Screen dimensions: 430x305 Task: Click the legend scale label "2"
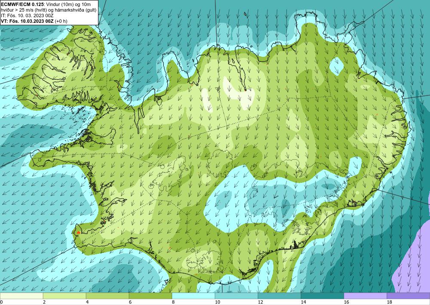pos(44,302)
